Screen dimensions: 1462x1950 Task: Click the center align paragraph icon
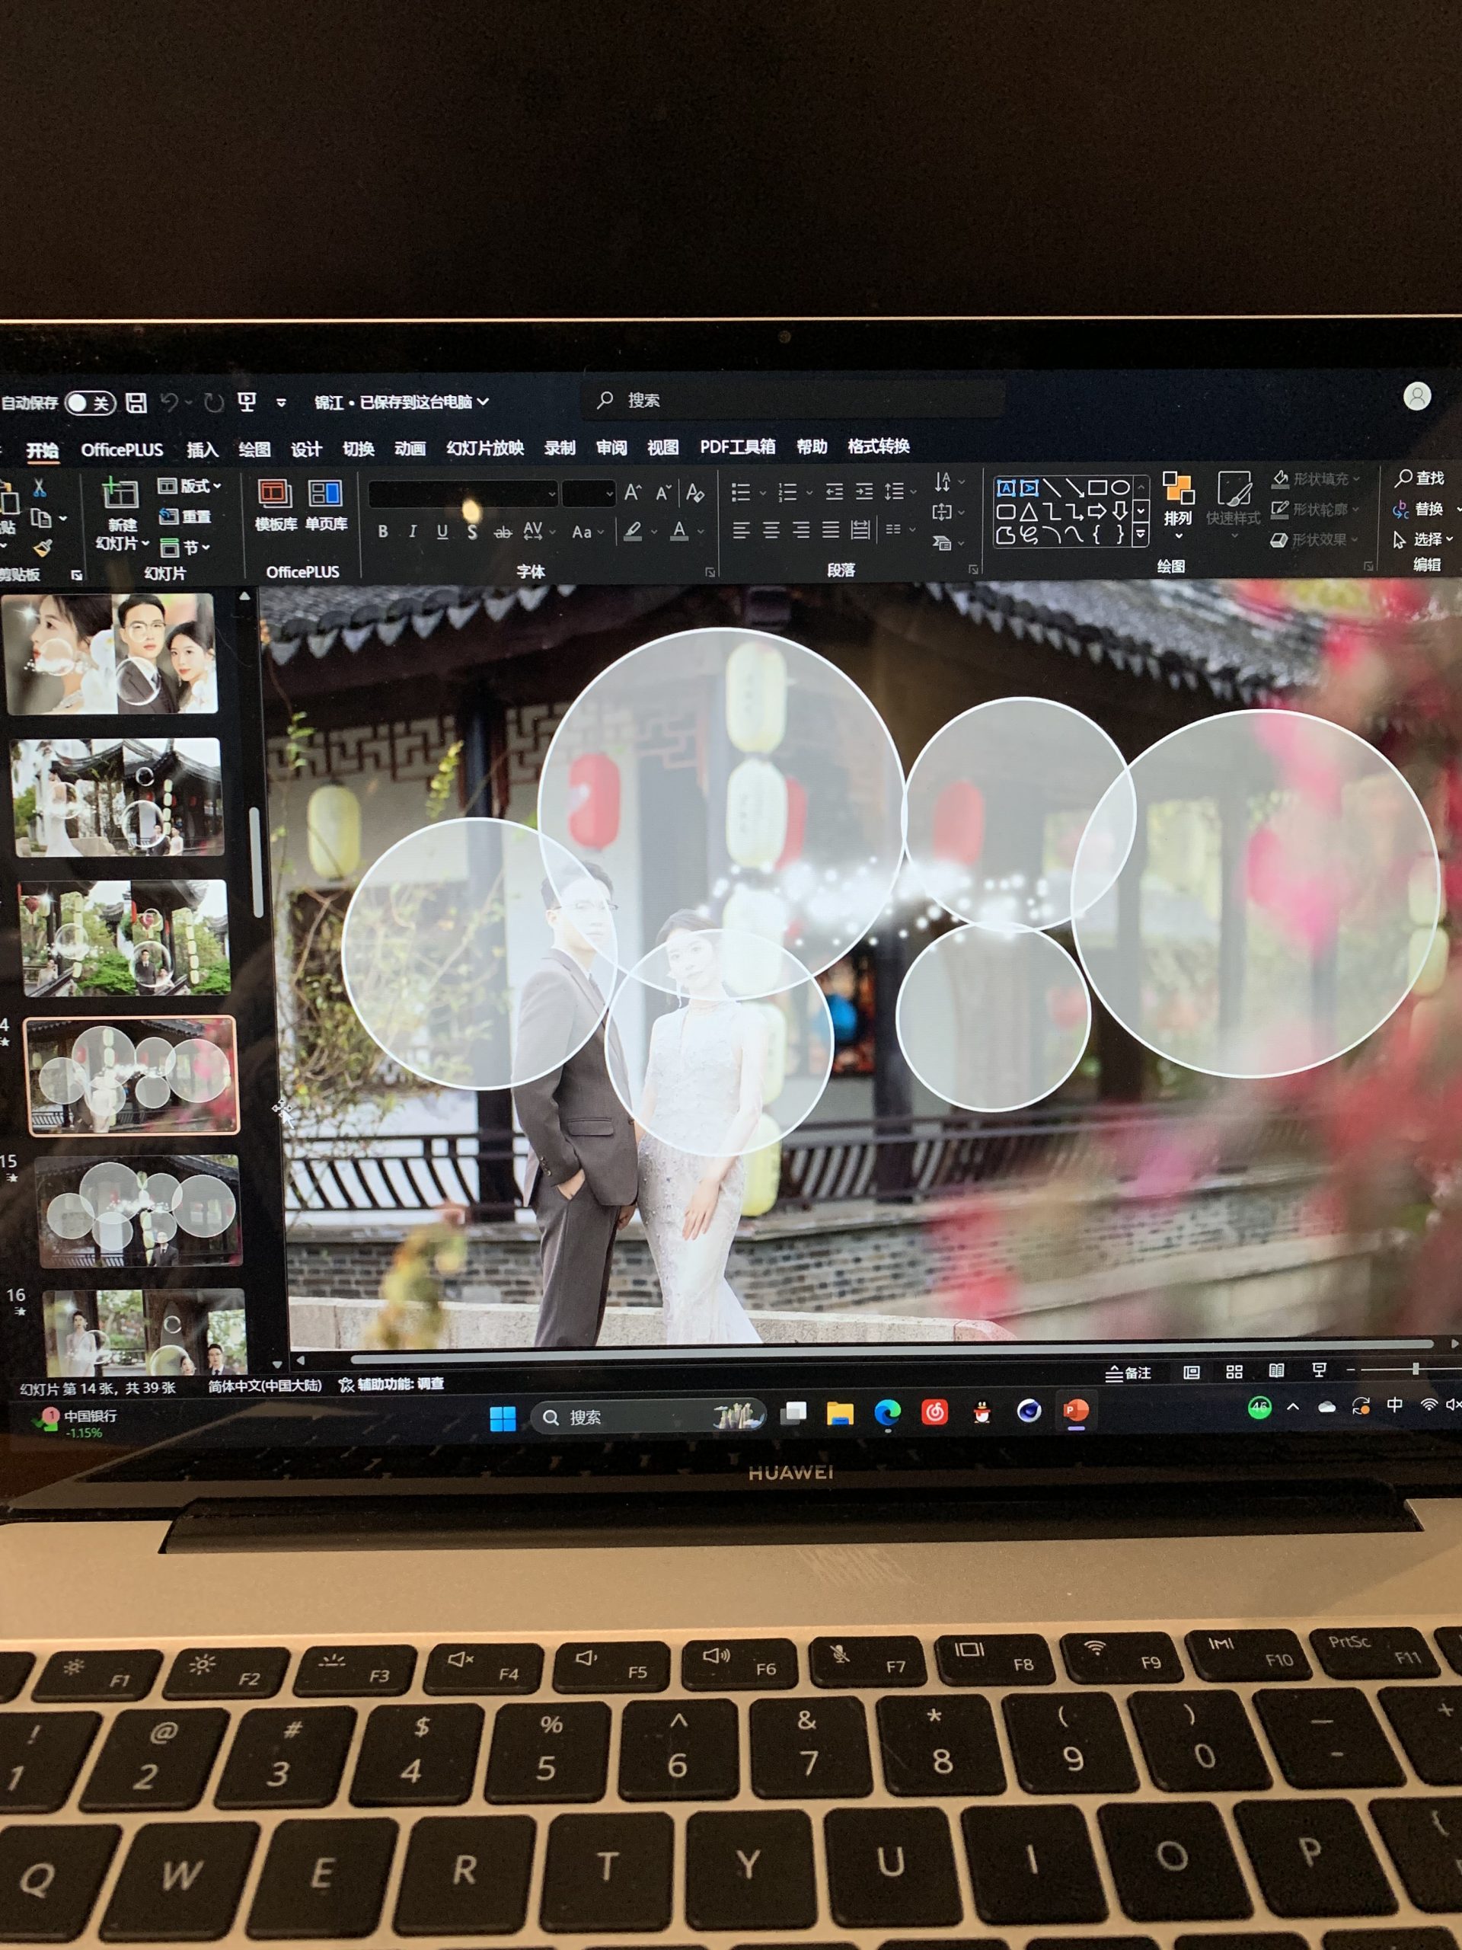point(771,530)
